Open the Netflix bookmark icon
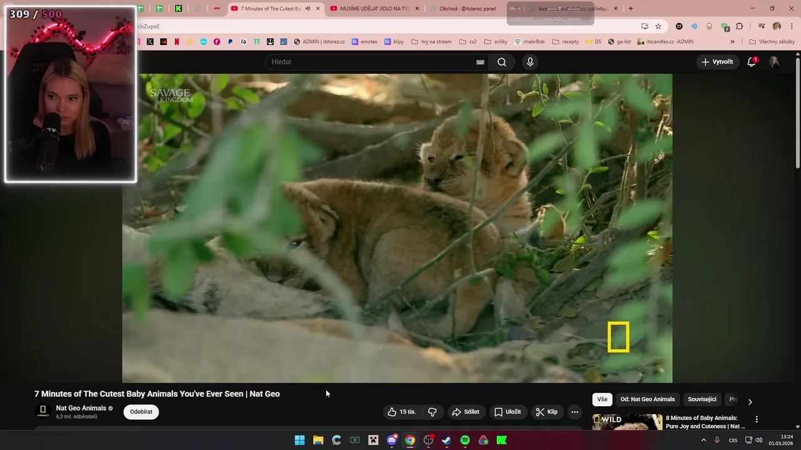801x450 pixels. 176,42
